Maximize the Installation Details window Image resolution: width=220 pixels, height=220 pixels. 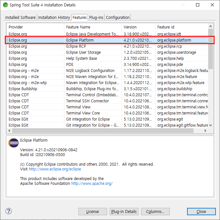click(198, 5)
